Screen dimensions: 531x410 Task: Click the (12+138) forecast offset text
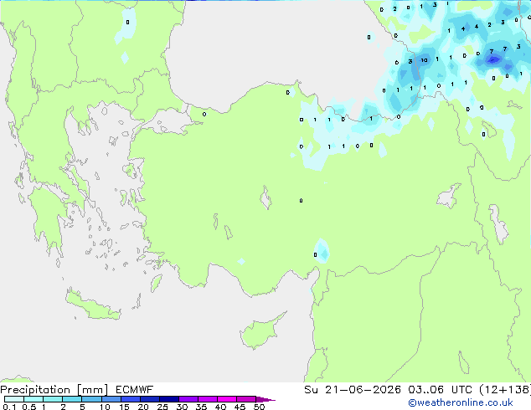[505, 390]
